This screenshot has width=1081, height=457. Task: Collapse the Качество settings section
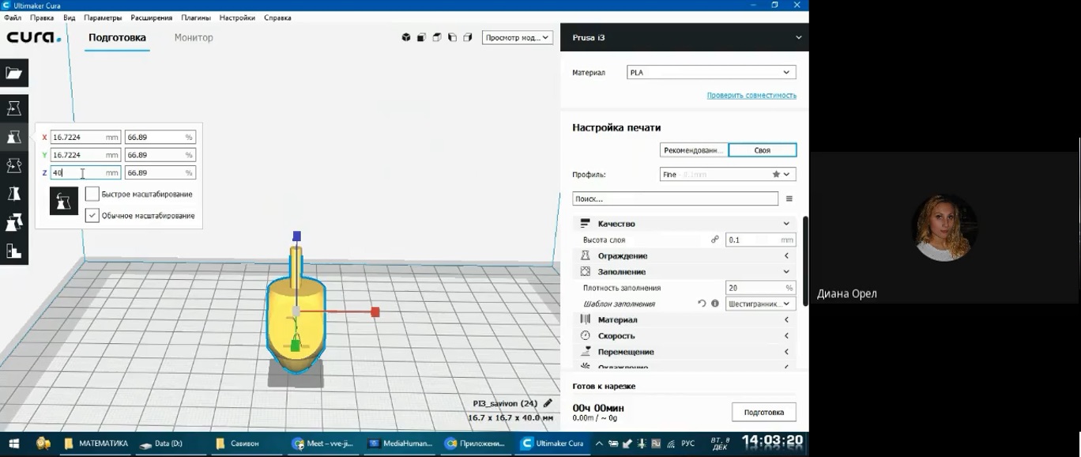[684, 224]
